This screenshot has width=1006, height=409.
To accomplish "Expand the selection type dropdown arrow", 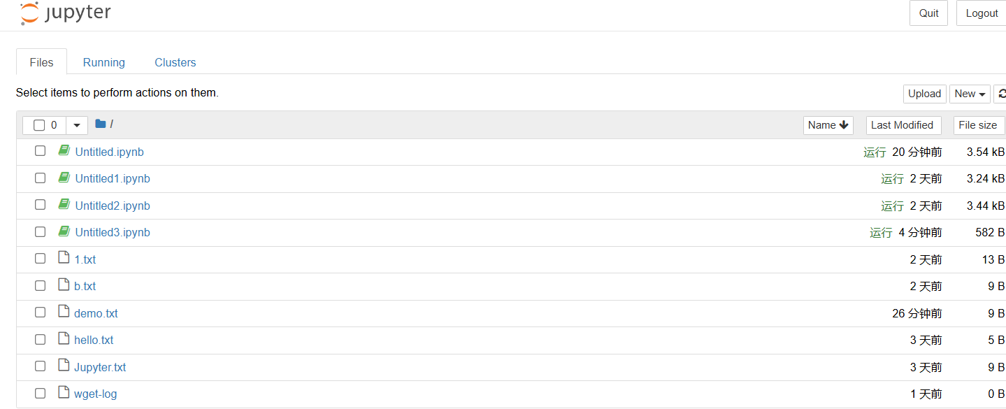I will tap(77, 125).
